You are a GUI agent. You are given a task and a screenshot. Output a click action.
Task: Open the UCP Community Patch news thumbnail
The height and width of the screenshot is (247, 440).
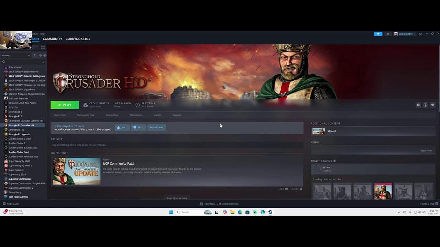pos(77,171)
